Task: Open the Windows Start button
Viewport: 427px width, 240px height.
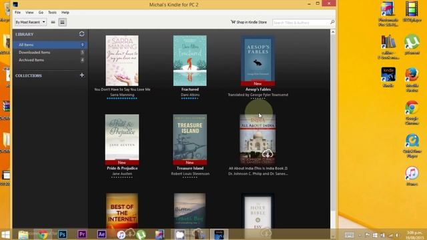Action: coord(5,234)
